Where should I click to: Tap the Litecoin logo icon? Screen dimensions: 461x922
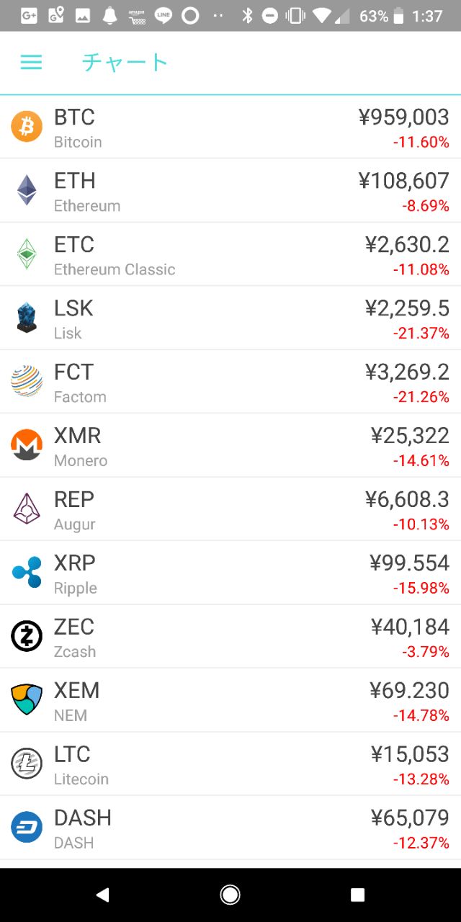pos(27,764)
